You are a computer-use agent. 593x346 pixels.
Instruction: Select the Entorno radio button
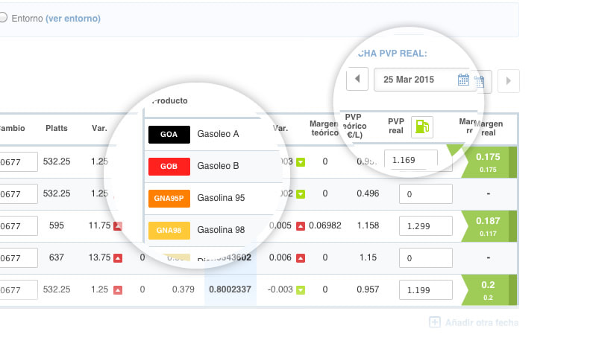(3, 18)
